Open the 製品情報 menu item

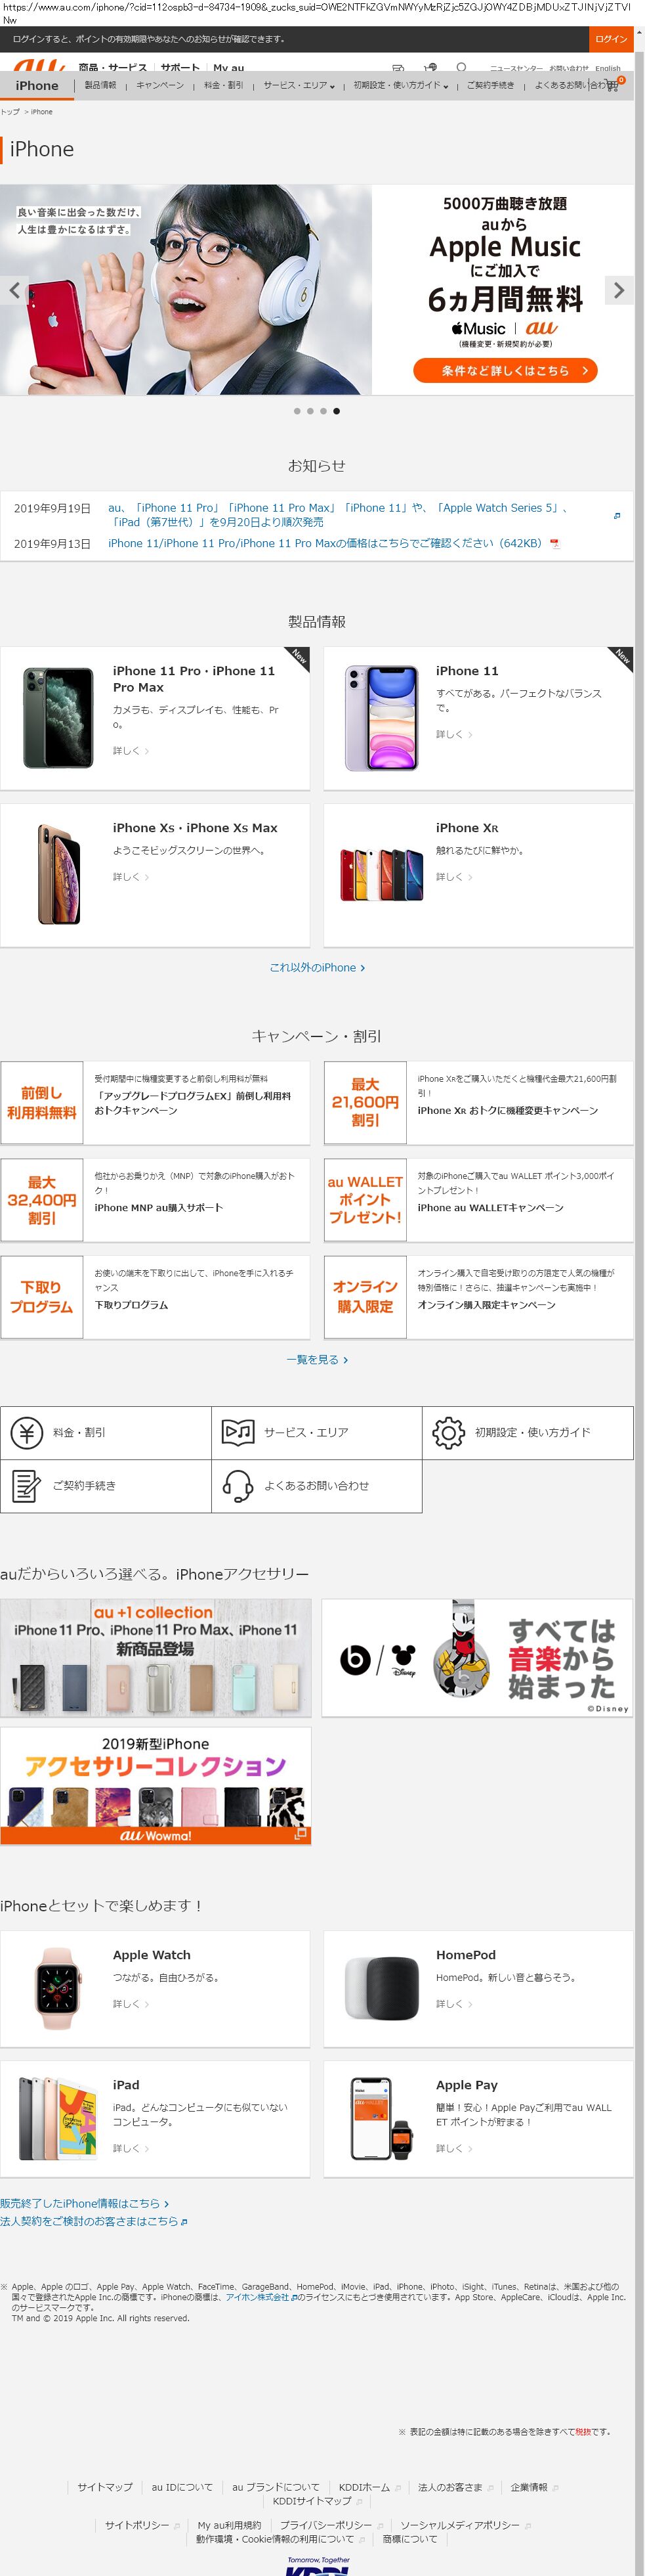click(x=100, y=85)
